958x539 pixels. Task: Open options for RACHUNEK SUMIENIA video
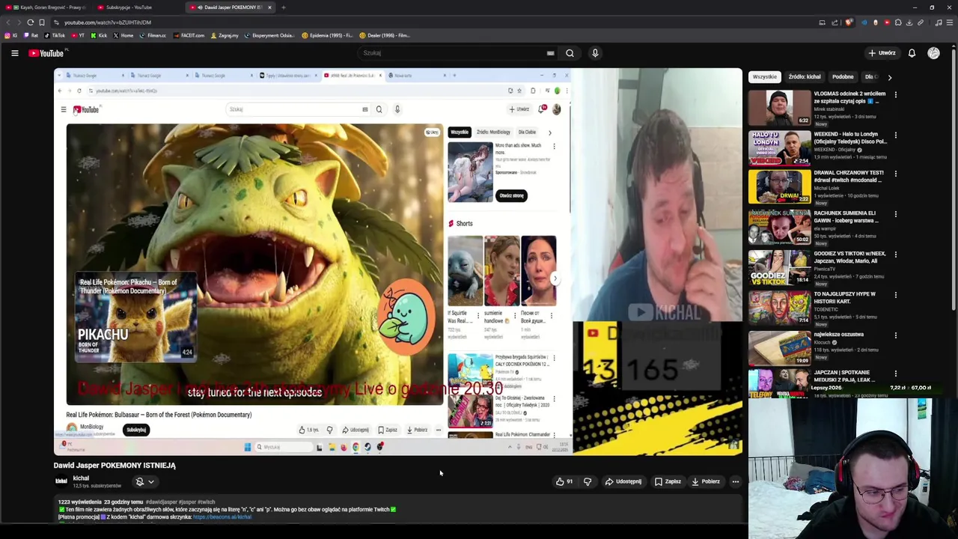tap(895, 214)
